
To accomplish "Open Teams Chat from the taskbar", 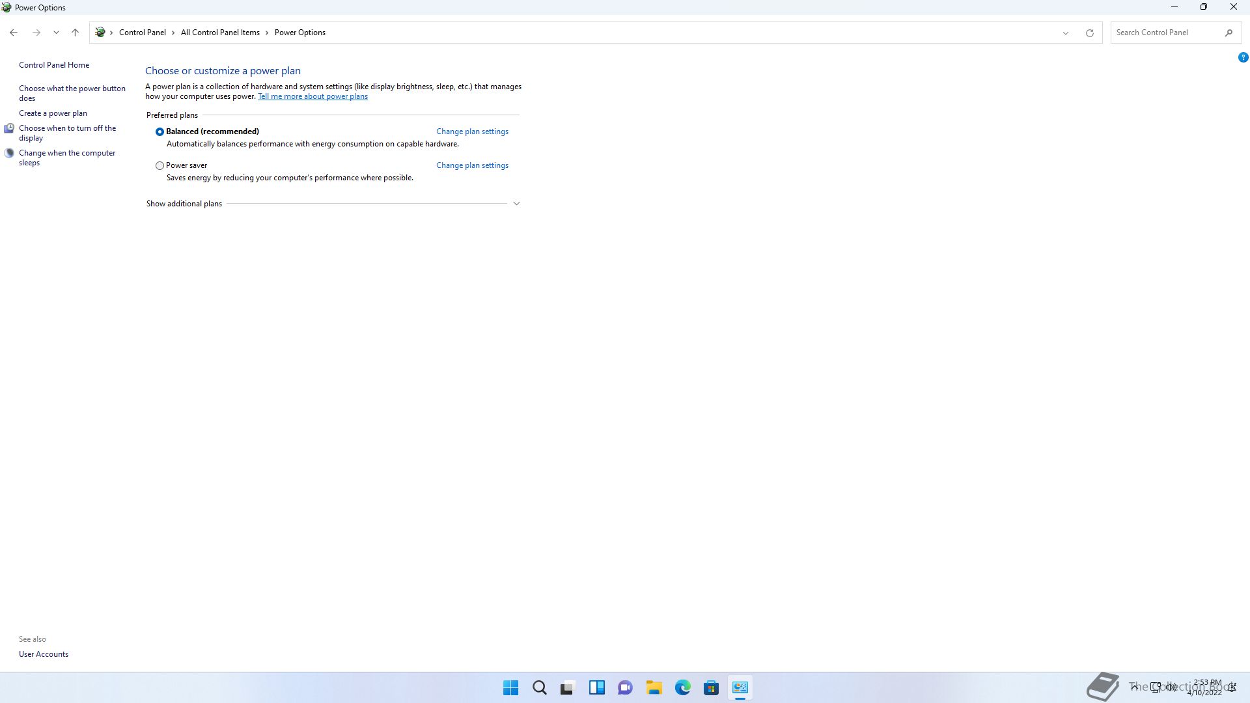I will tap(625, 687).
